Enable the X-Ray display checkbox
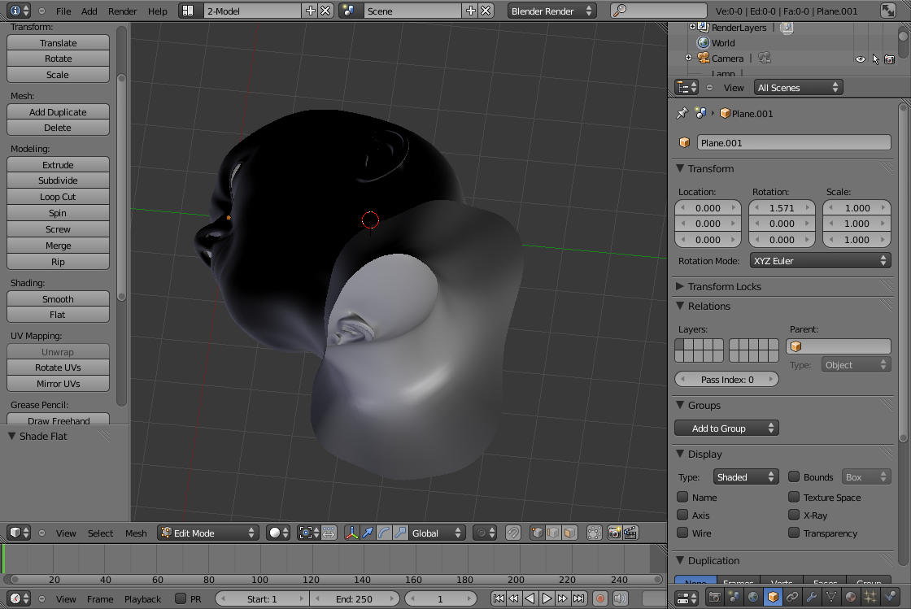The image size is (911, 609). click(x=794, y=515)
